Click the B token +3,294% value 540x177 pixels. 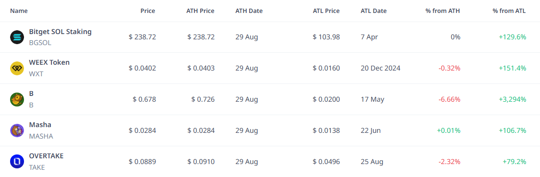click(x=513, y=99)
